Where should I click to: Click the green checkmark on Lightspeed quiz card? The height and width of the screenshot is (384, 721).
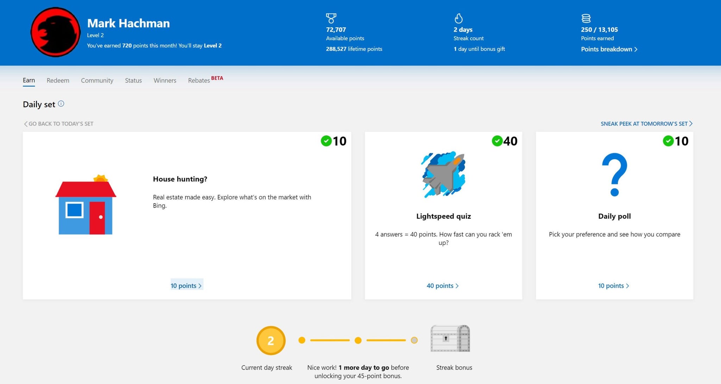click(x=497, y=141)
